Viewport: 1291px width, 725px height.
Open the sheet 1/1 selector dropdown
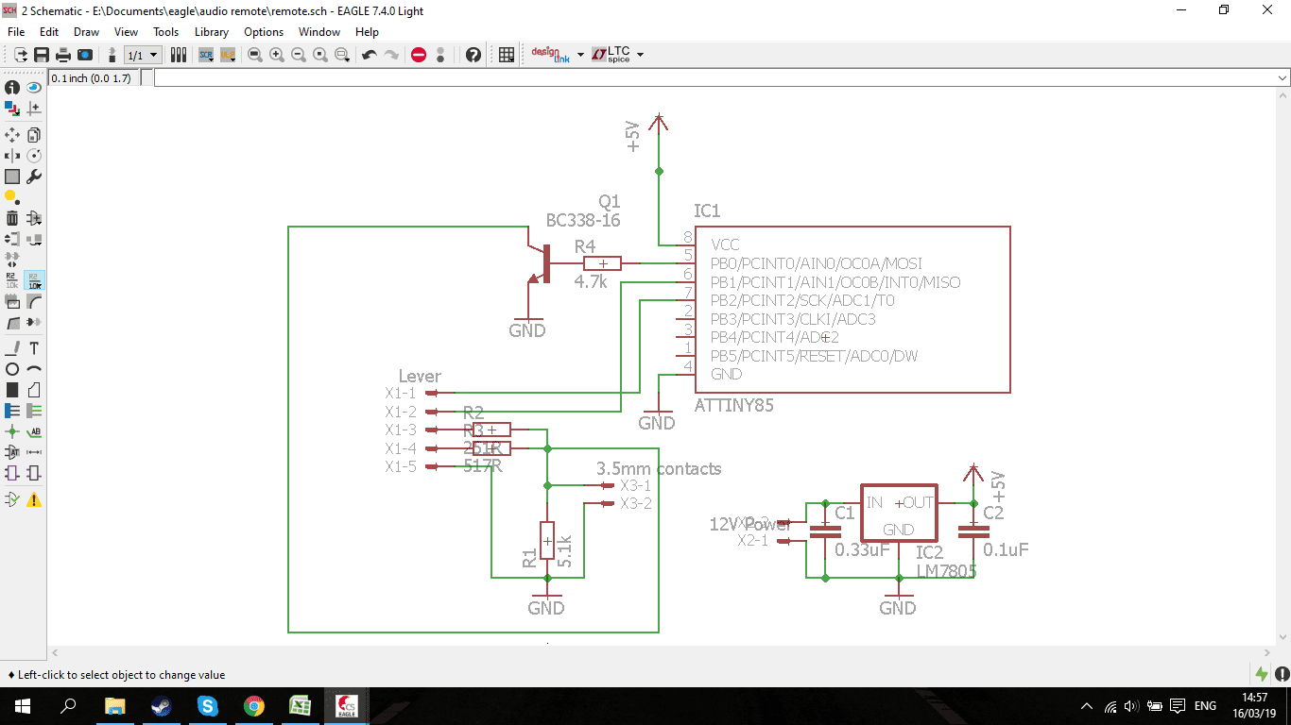tap(143, 55)
